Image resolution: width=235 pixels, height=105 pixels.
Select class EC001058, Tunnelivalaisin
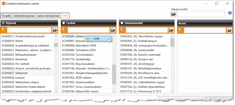(78, 55)
